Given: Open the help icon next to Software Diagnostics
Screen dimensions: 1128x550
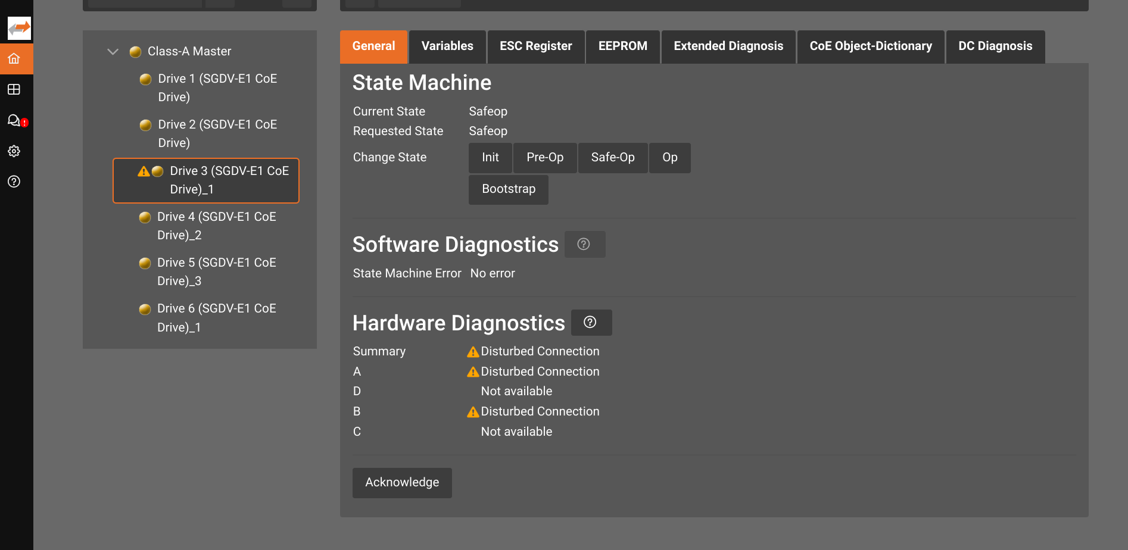Looking at the screenshot, I should tap(584, 244).
